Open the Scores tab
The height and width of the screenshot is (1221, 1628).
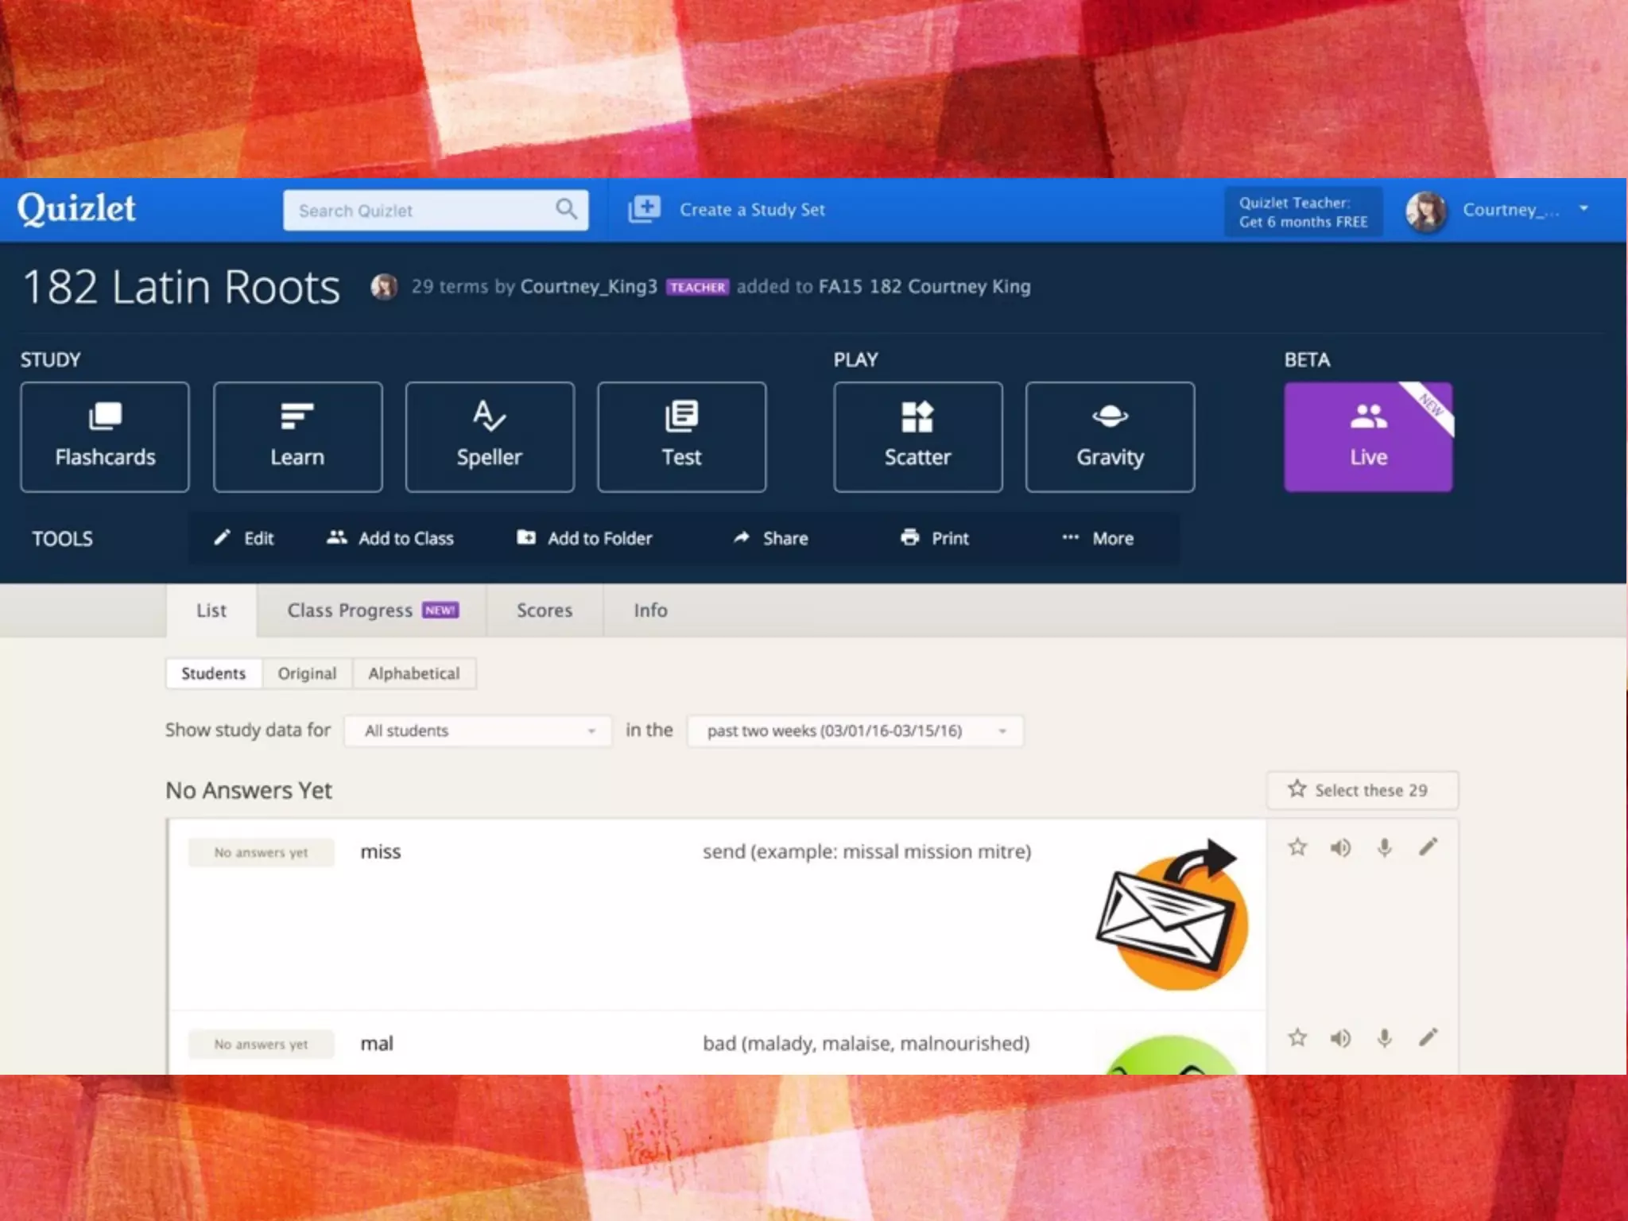pos(545,610)
